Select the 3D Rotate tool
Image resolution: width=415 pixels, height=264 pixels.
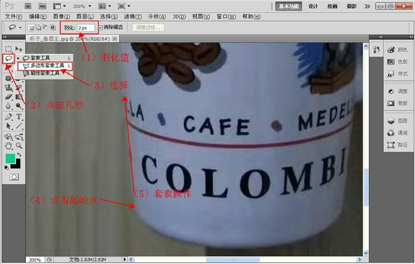coord(8,137)
